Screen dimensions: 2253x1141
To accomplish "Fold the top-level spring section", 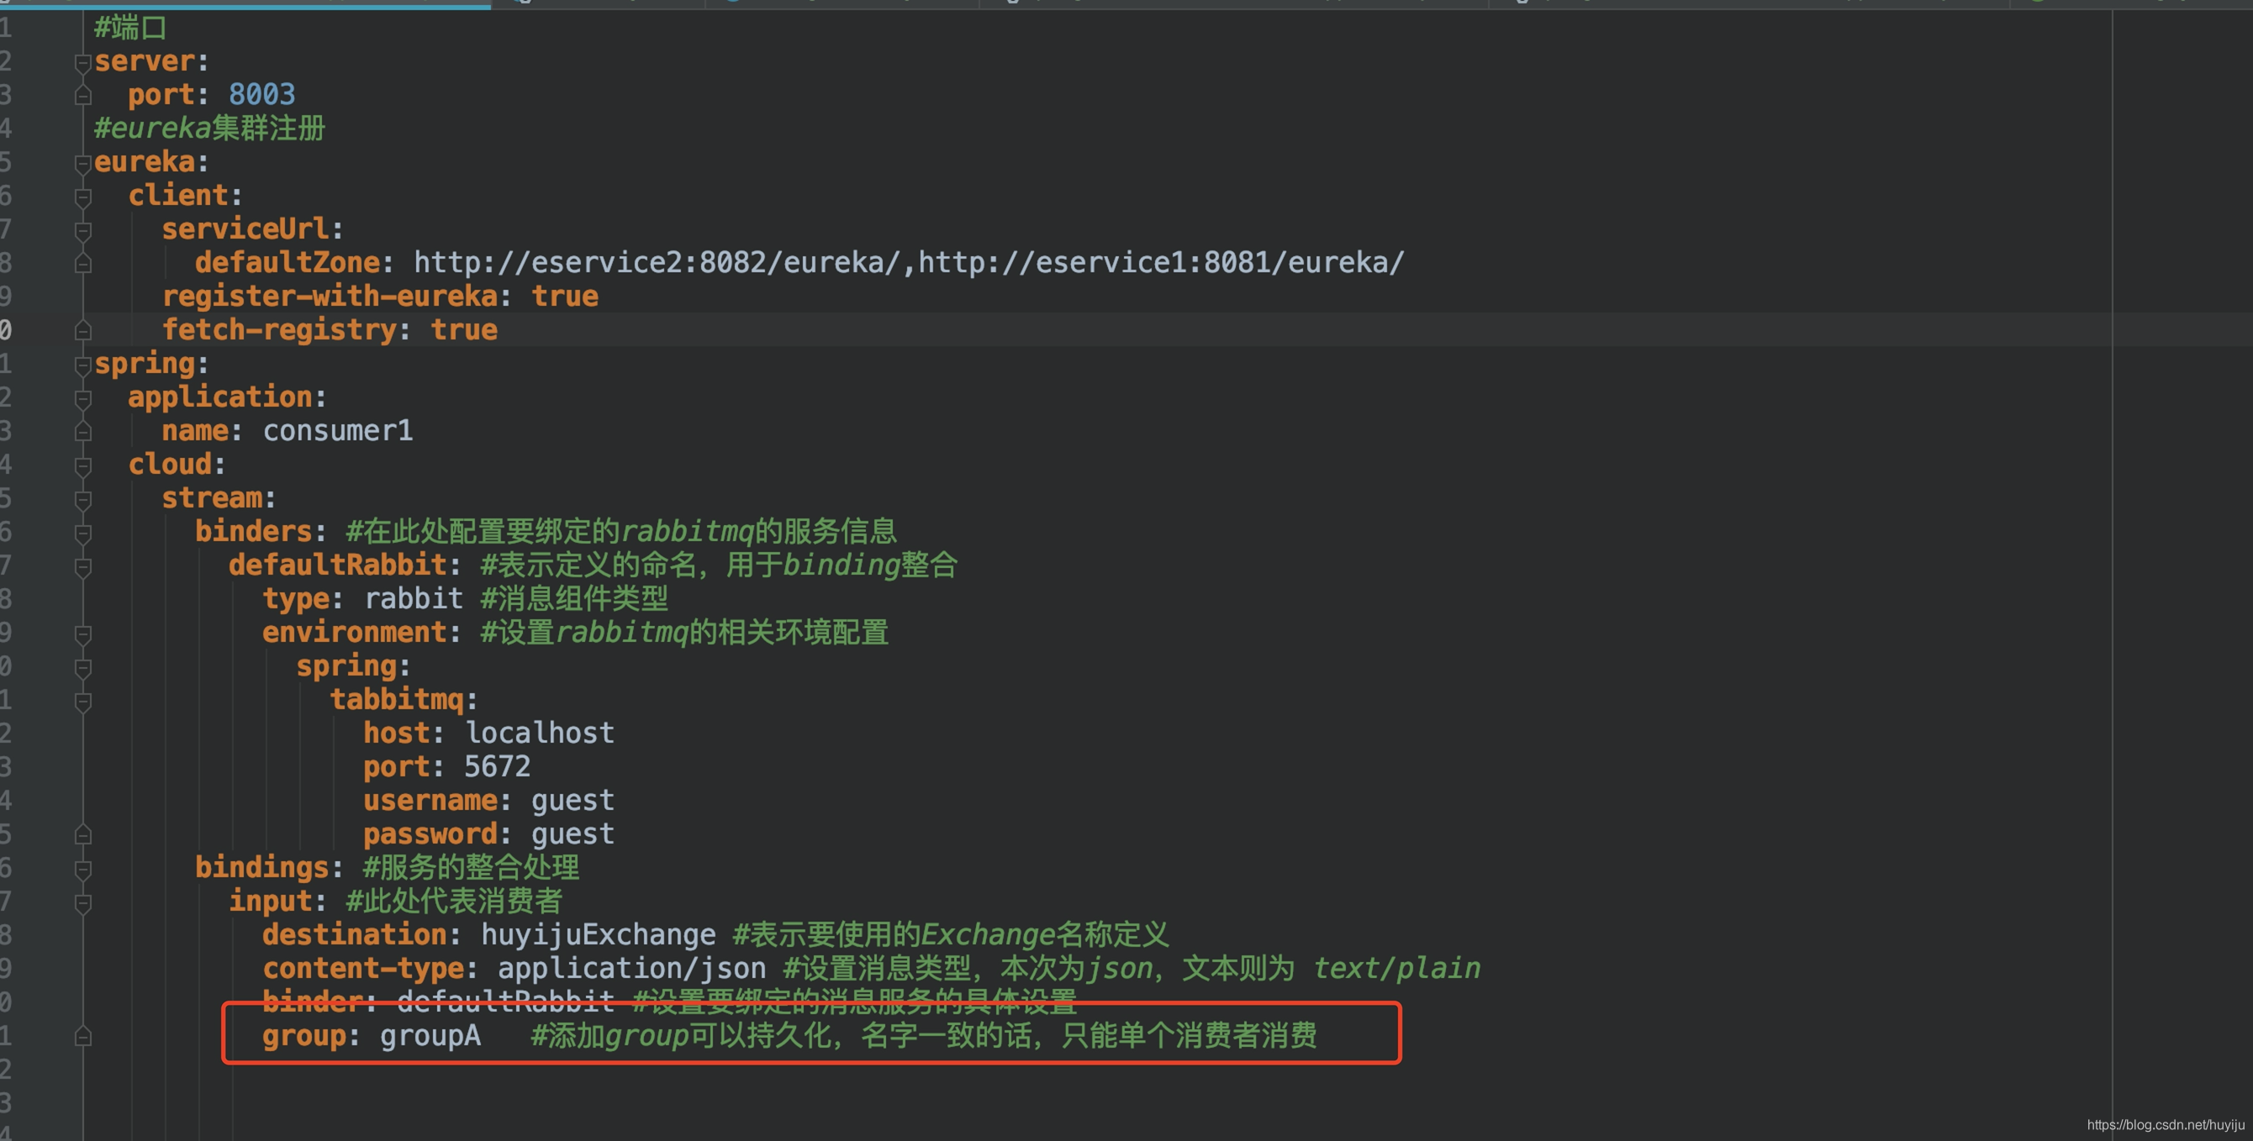I will 83,365.
